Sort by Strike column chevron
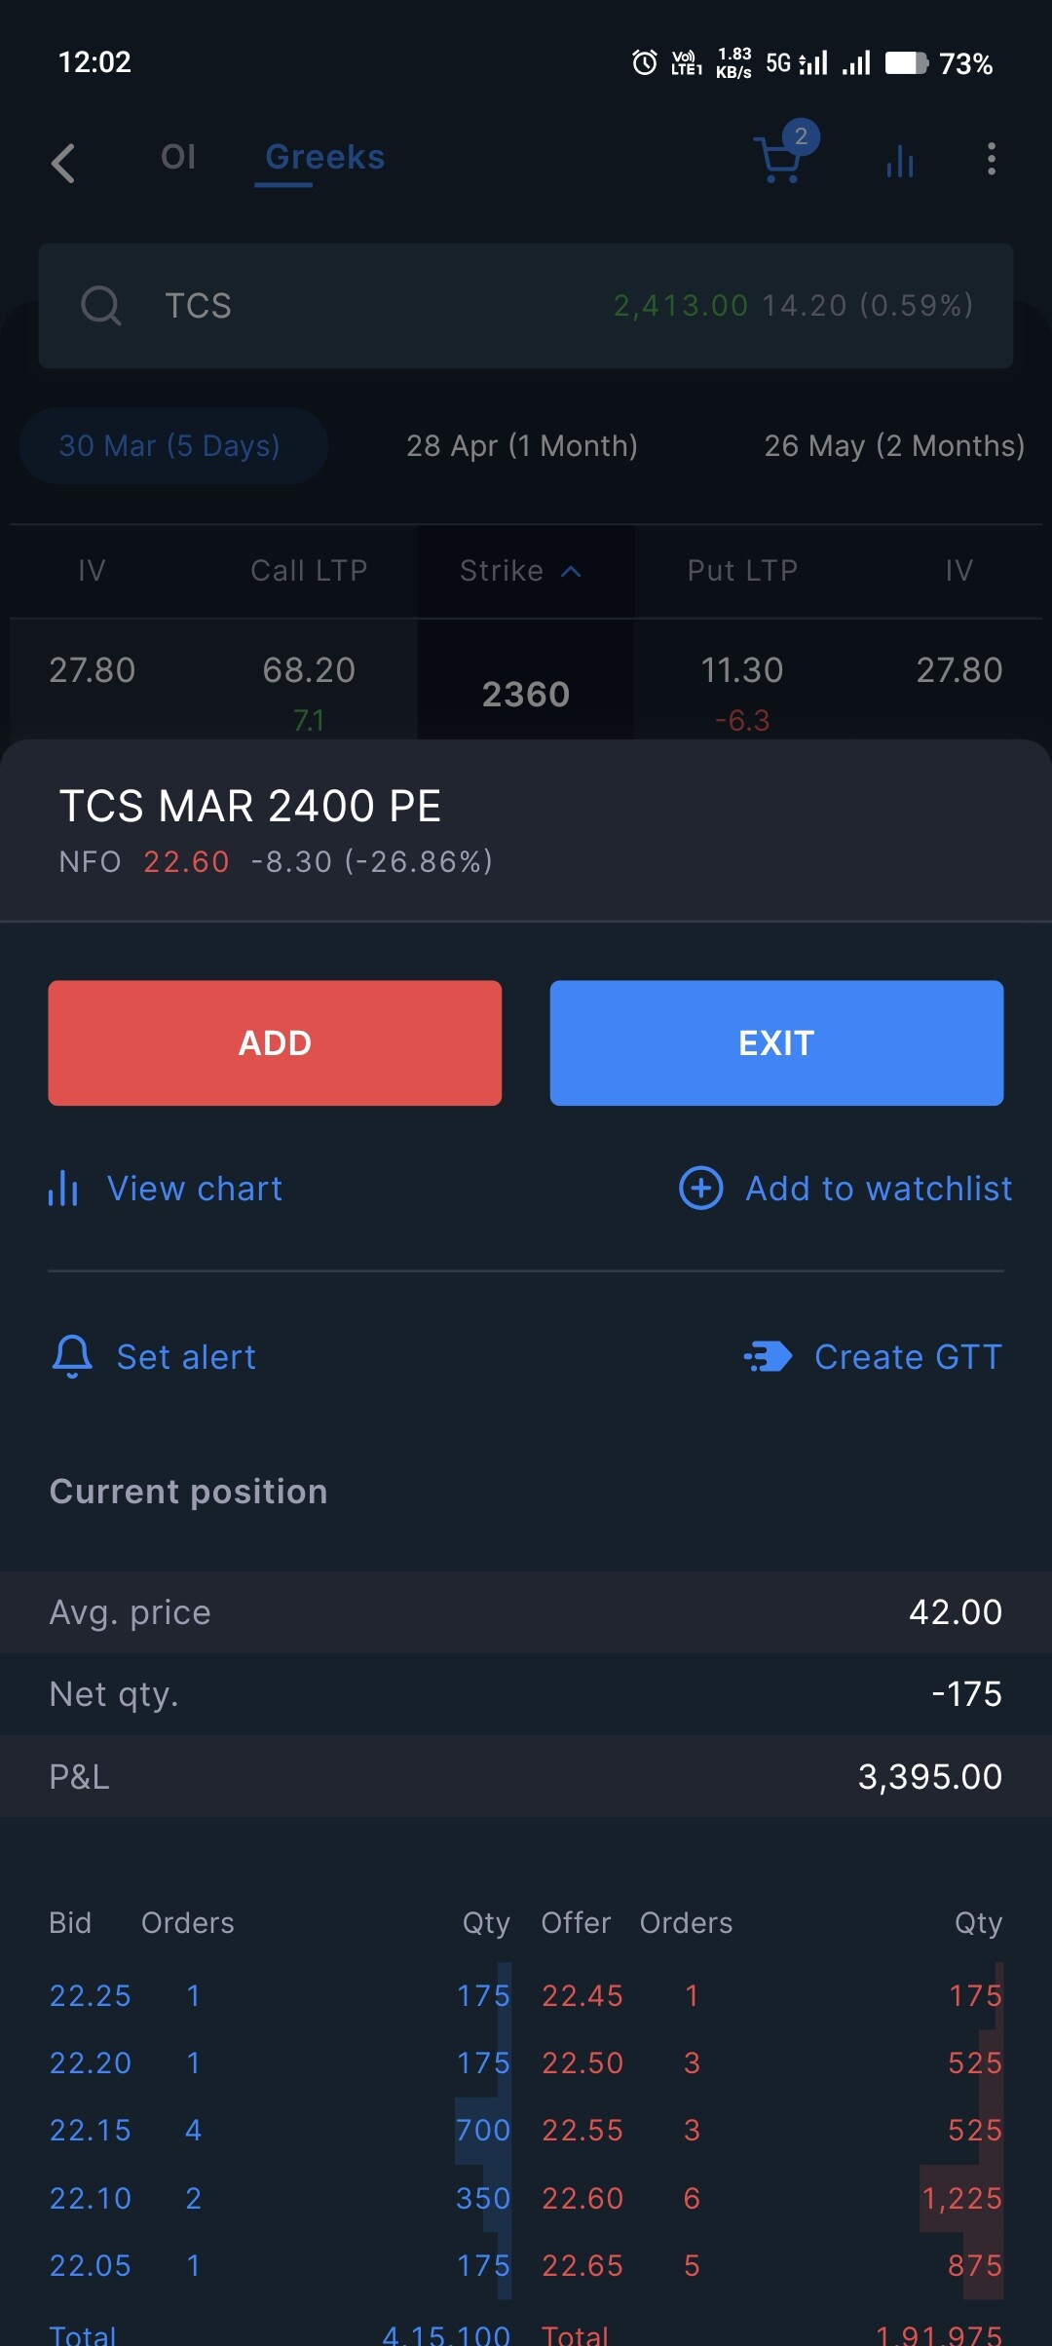This screenshot has height=2346, width=1052. click(572, 571)
